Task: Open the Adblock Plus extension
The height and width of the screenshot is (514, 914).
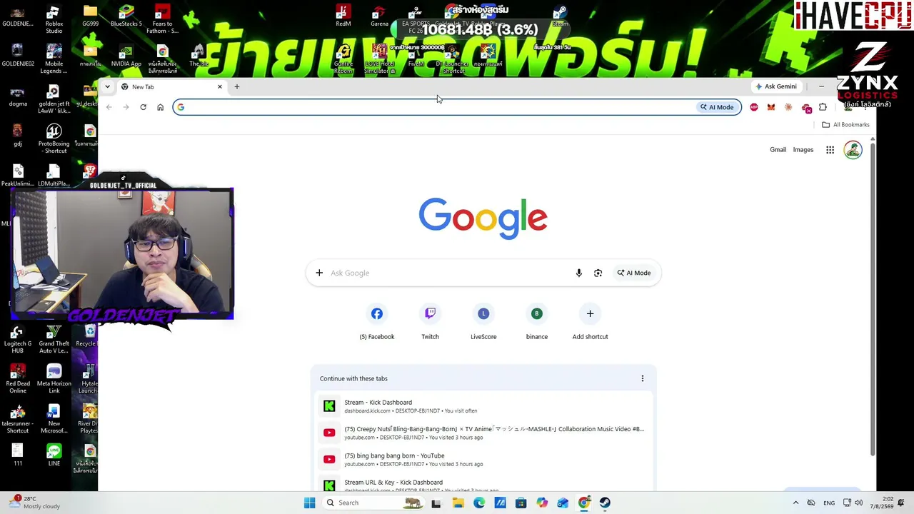Action: point(754,107)
